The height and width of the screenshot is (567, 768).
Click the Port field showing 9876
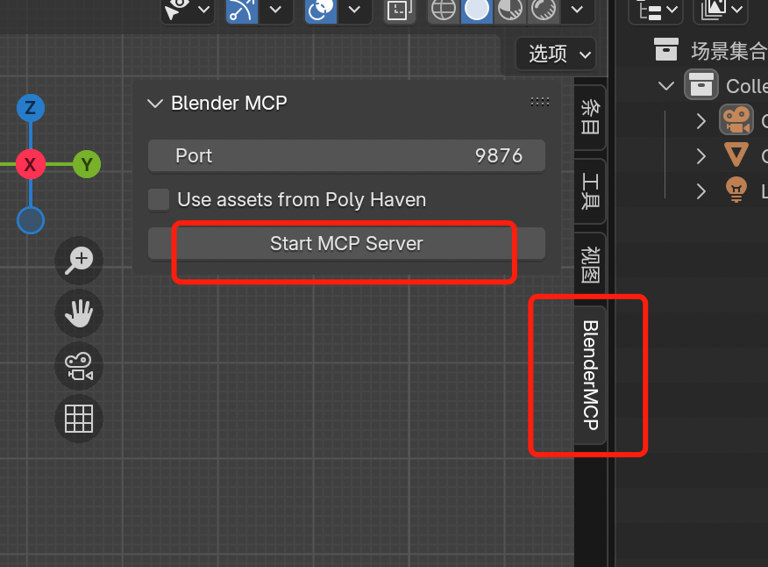[346, 156]
